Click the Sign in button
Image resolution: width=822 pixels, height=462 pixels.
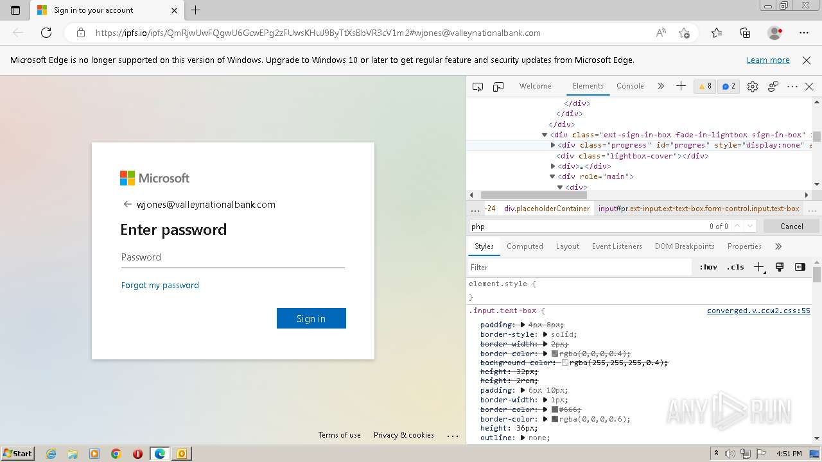coord(311,318)
